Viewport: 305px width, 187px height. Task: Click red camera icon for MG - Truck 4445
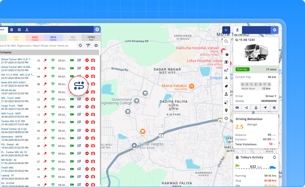tap(93, 100)
